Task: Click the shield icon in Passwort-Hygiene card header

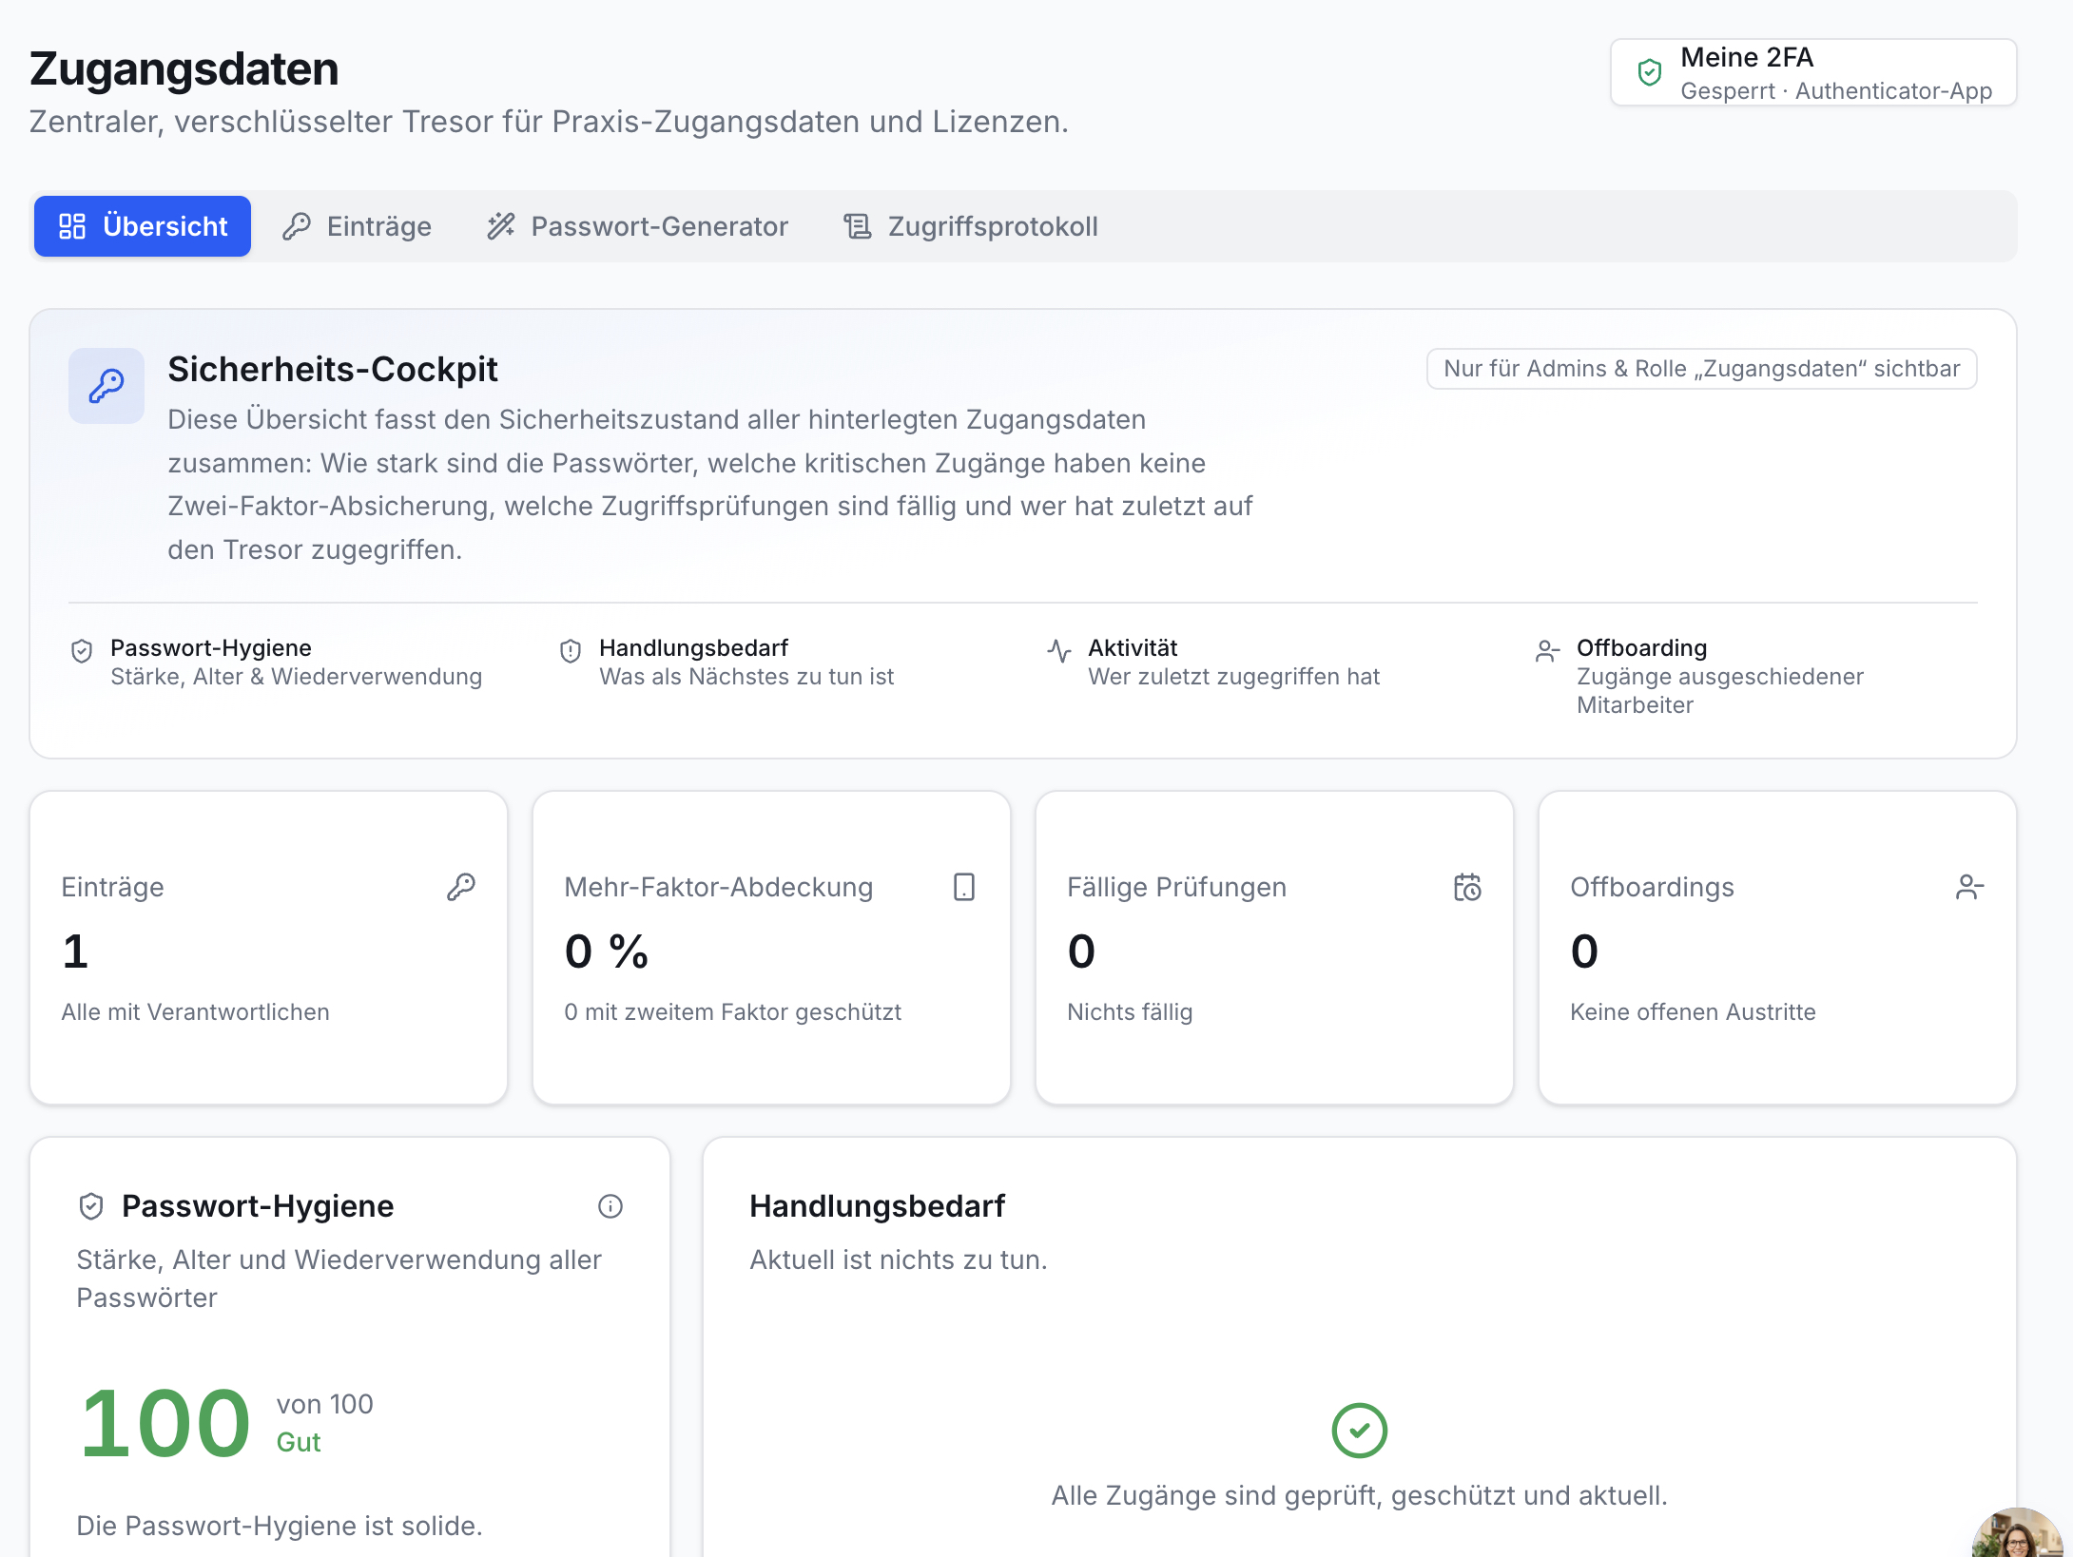Action: 91,1206
